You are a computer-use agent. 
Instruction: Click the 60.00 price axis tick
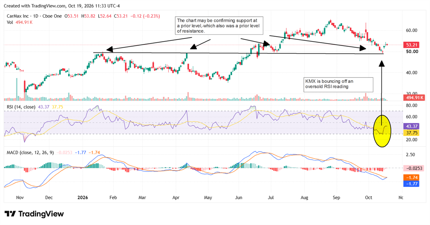pyautogui.click(x=411, y=30)
